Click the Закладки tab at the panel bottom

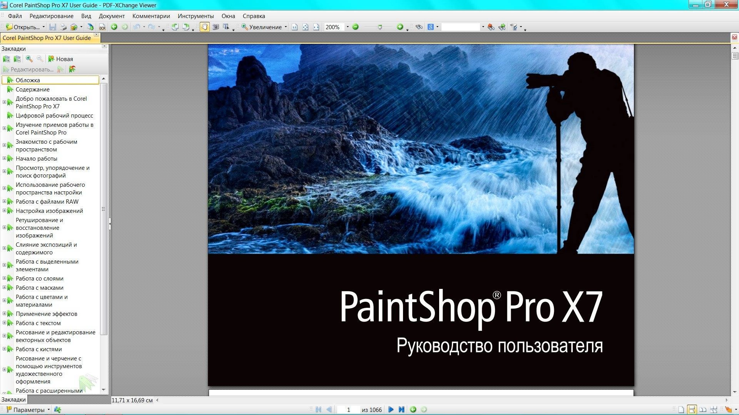tap(13, 400)
